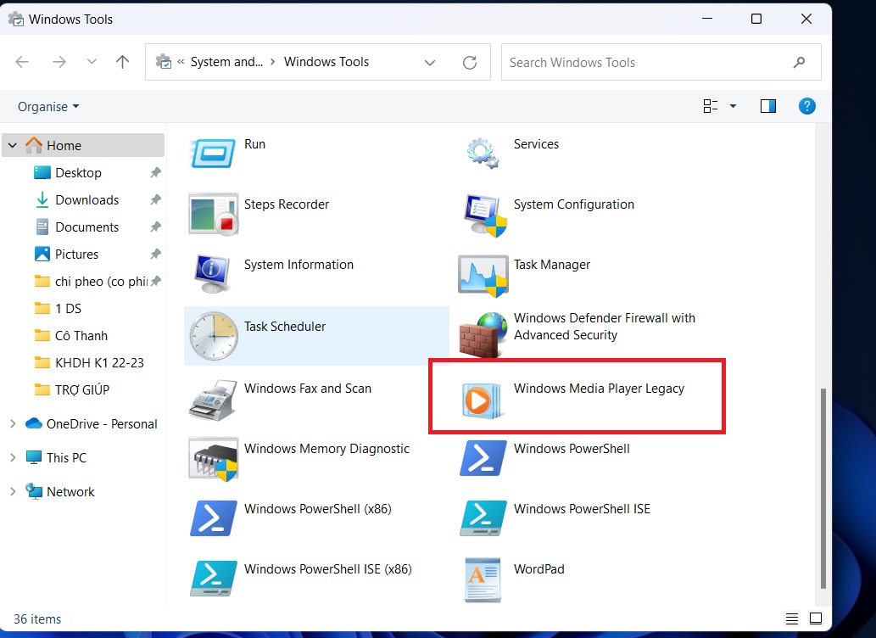Open the 'TRỢ GIÚP' folder
This screenshot has height=638, width=876.
click(x=82, y=389)
